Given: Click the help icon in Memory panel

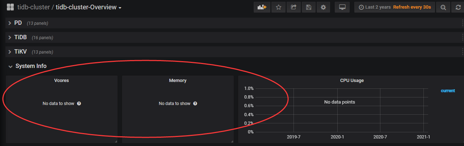Looking at the screenshot, I should coord(195,104).
